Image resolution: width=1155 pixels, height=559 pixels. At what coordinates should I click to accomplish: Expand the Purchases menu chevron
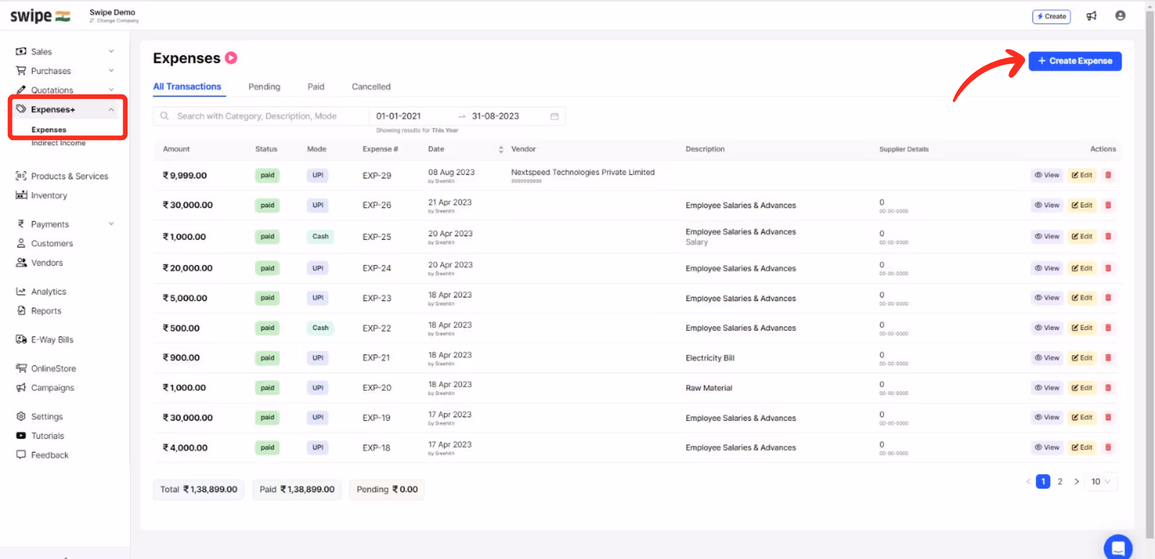pyautogui.click(x=111, y=71)
